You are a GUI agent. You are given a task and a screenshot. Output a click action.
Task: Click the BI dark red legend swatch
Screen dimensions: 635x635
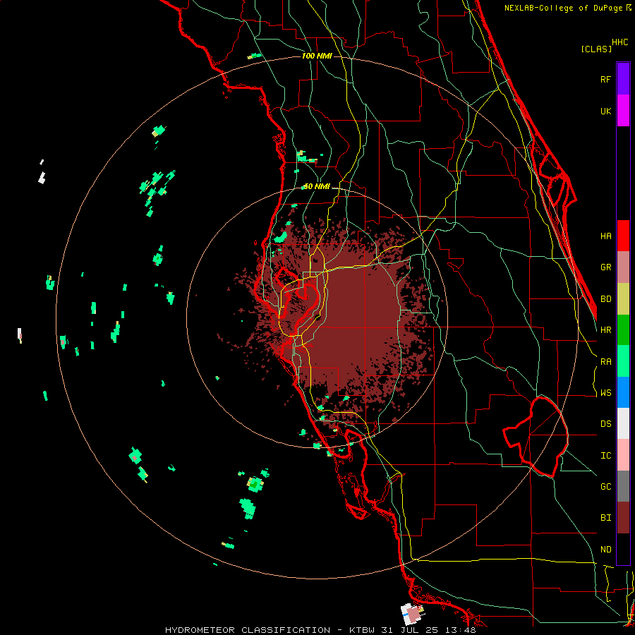[x=623, y=518]
